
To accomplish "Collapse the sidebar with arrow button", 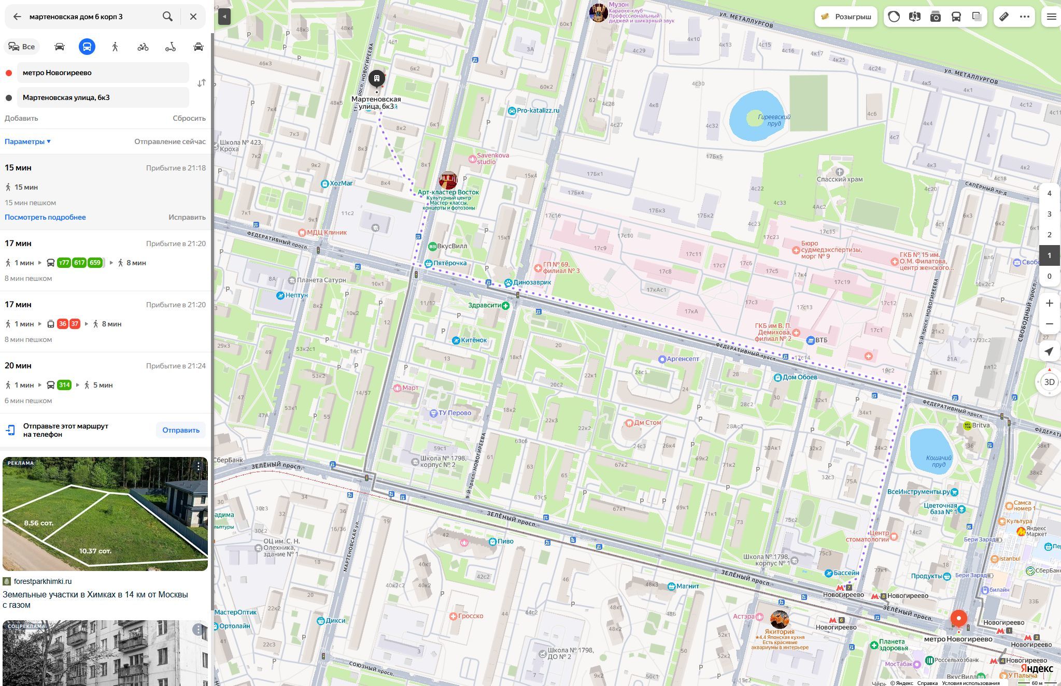I will click(223, 16).
